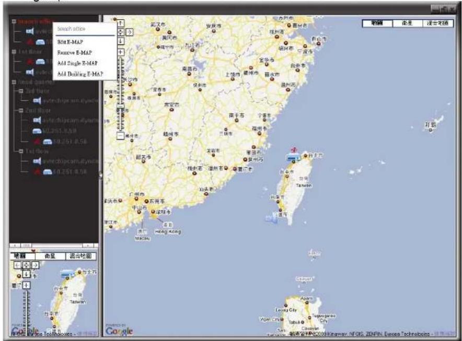Select the DVR icon under top-level 1st floor
Screen dimensions: 462x341
[x=40, y=62]
